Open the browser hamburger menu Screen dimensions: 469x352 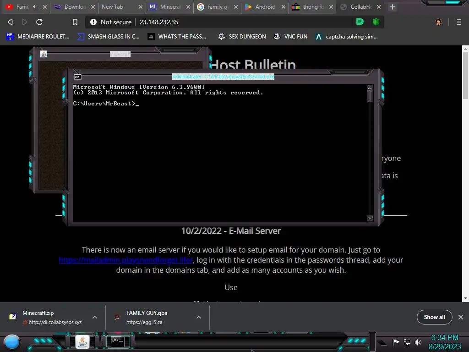(459, 22)
